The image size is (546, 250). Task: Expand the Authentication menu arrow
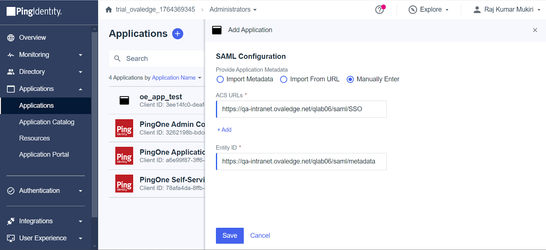[81, 191]
